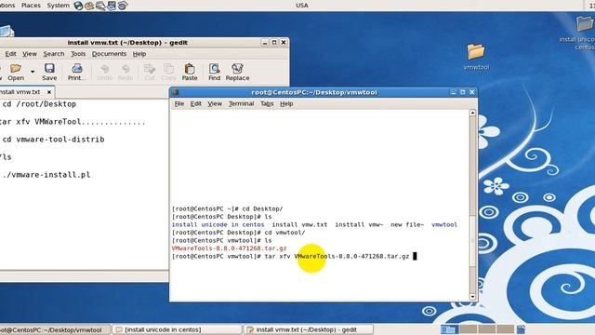595x335 pixels.
Task: Open gedit's Search menu
Action: coord(54,54)
